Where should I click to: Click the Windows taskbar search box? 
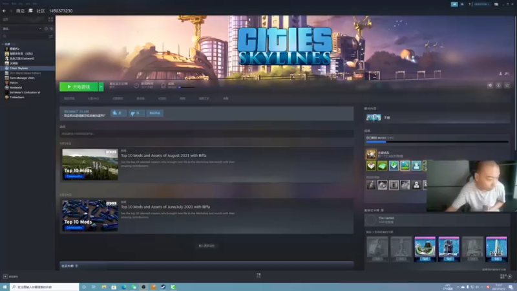point(45,287)
